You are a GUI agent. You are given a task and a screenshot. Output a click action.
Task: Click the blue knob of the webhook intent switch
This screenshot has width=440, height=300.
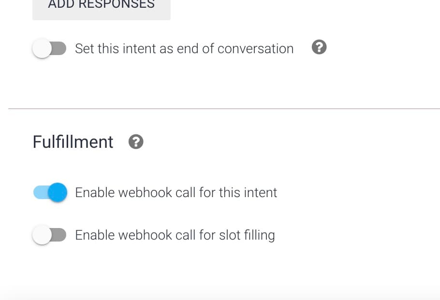tap(58, 192)
